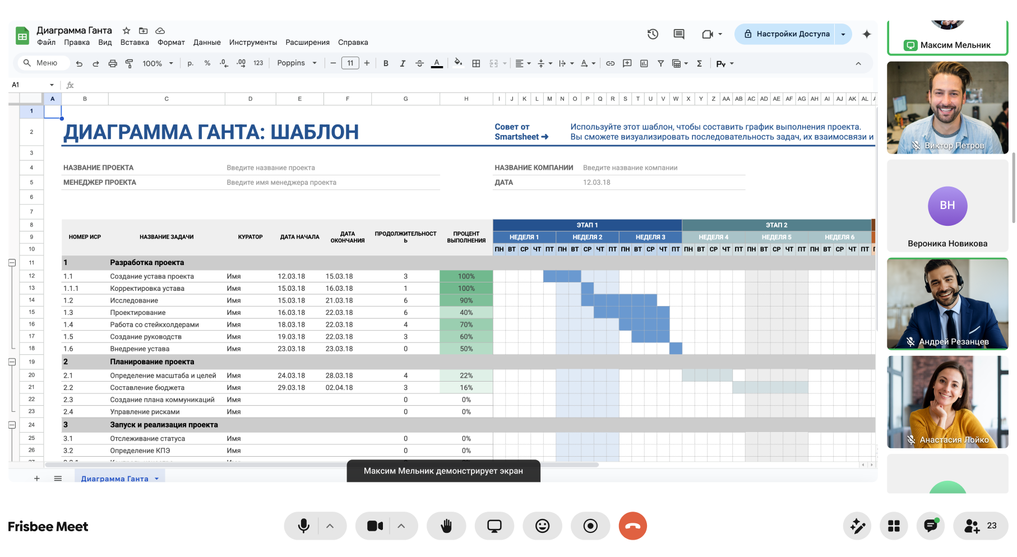Collapse row group for section 1
1017x557 pixels.
point(12,263)
